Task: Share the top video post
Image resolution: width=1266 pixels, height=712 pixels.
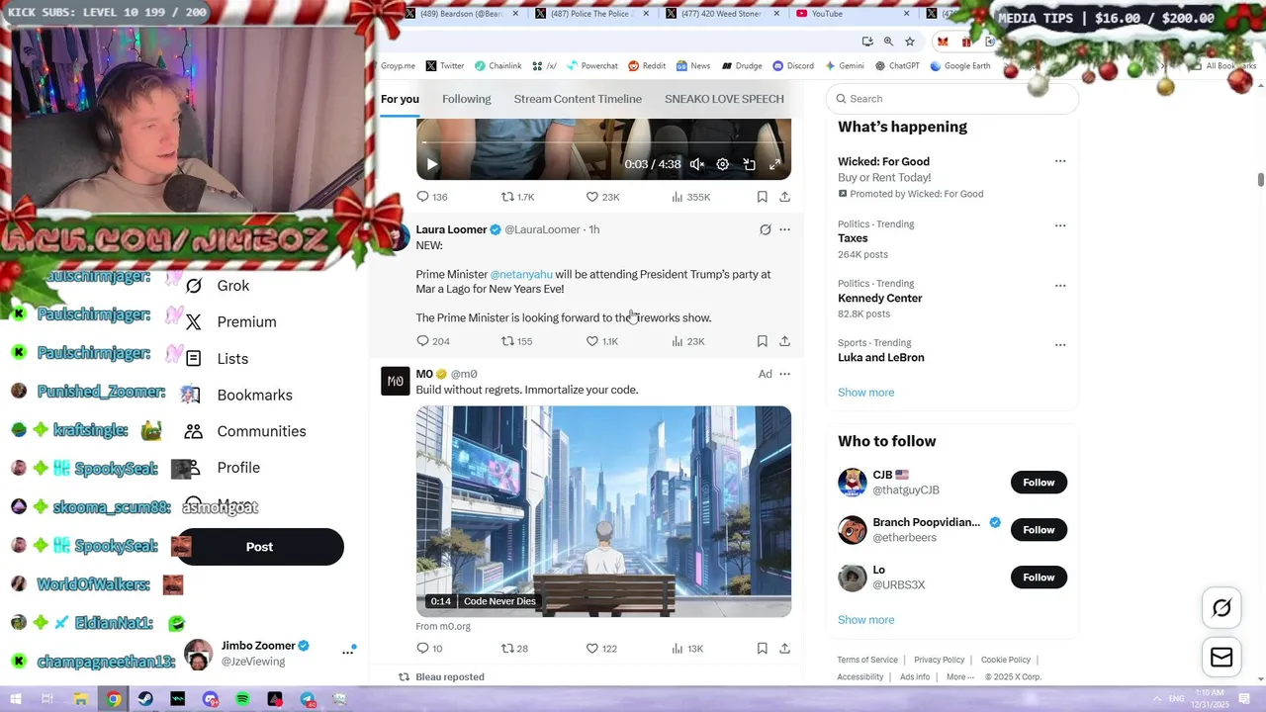Action: click(784, 197)
